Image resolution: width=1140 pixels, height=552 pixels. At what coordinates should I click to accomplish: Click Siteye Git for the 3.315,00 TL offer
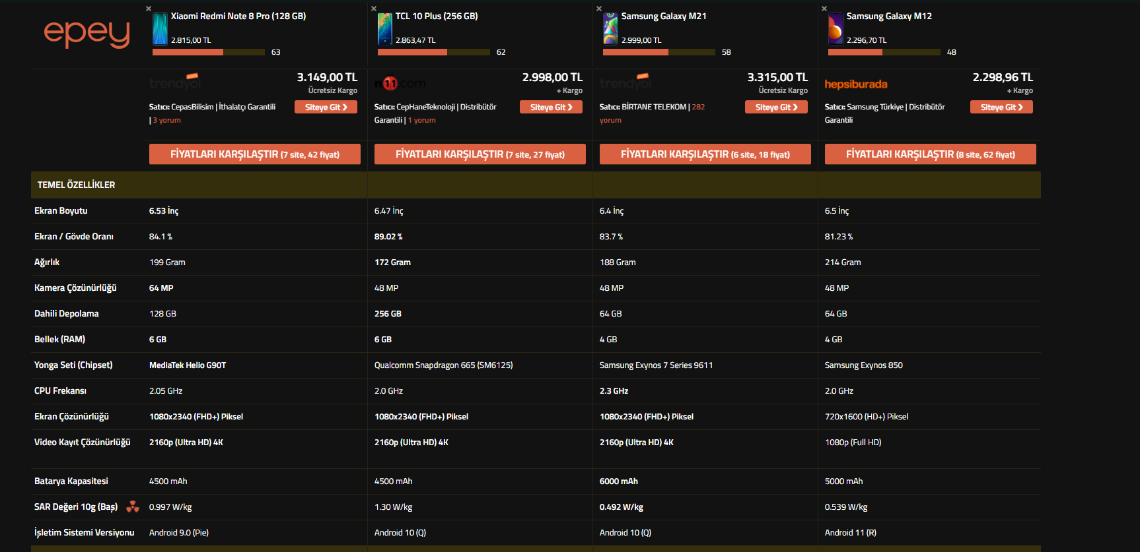(x=776, y=107)
